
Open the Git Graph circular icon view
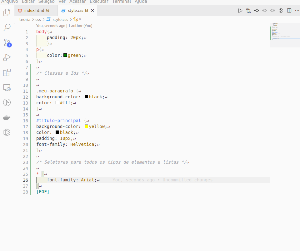[x=7, y=102]
